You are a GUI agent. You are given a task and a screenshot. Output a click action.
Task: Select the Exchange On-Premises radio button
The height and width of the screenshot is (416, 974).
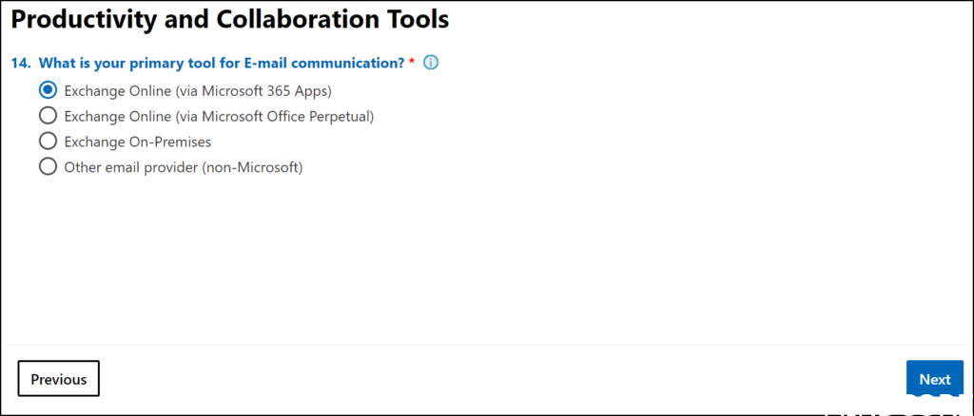(48, 142)
